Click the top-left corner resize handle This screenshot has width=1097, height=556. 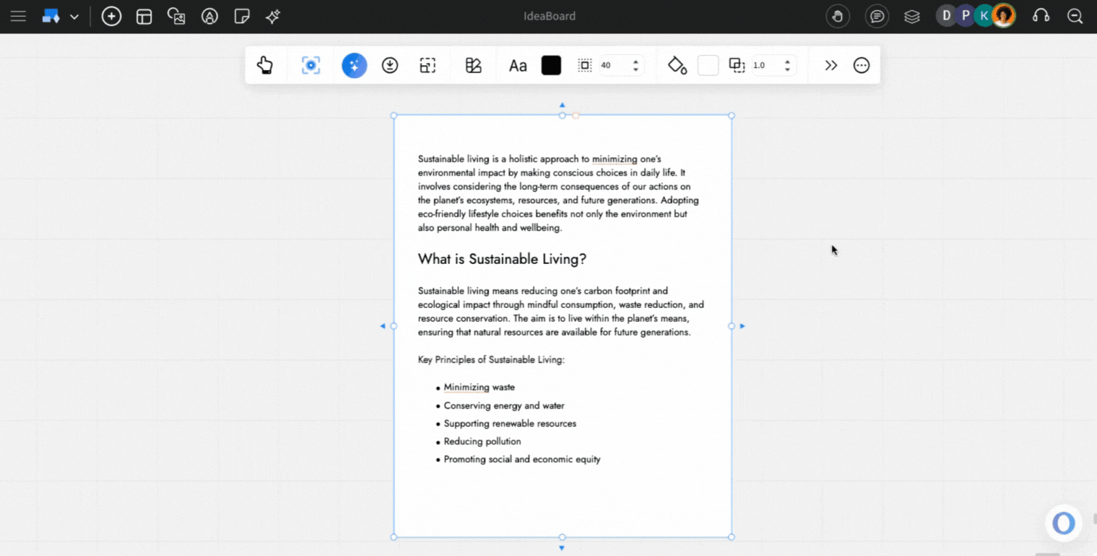(x=394, y=116)
